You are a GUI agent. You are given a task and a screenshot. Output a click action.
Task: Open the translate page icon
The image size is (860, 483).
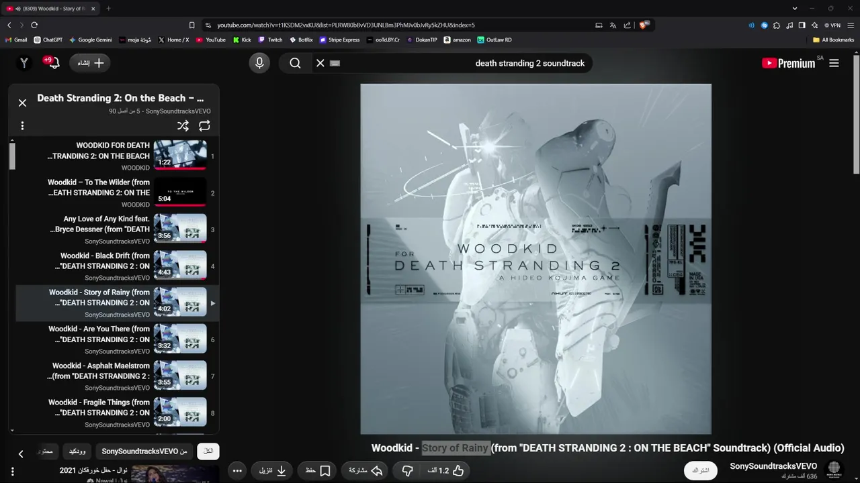pyautogui.click(x=613, y=25)
